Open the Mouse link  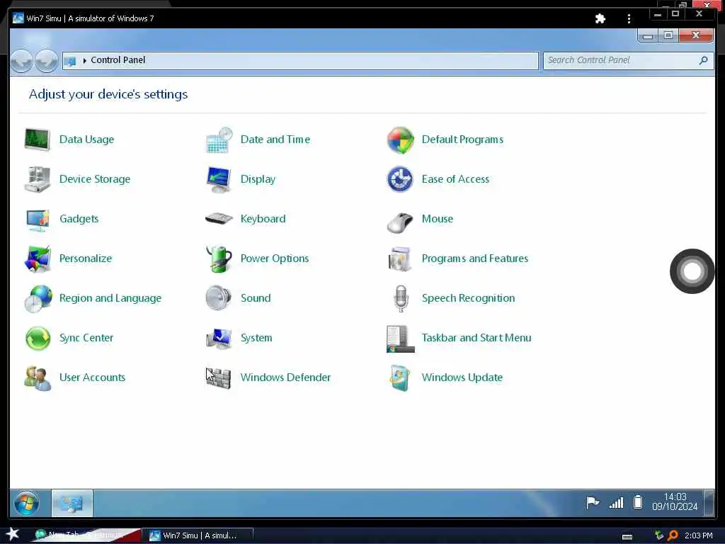(438, 219)
